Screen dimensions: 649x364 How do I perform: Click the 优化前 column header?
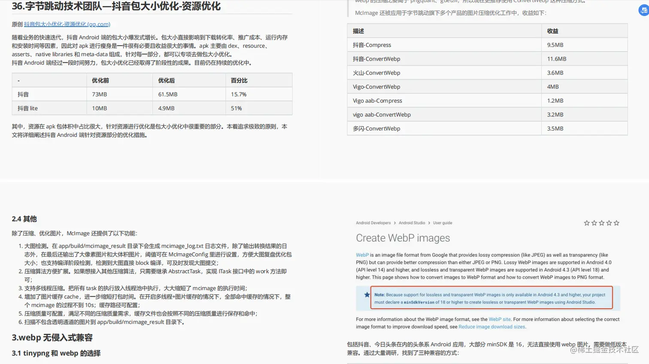click(119, 80)
